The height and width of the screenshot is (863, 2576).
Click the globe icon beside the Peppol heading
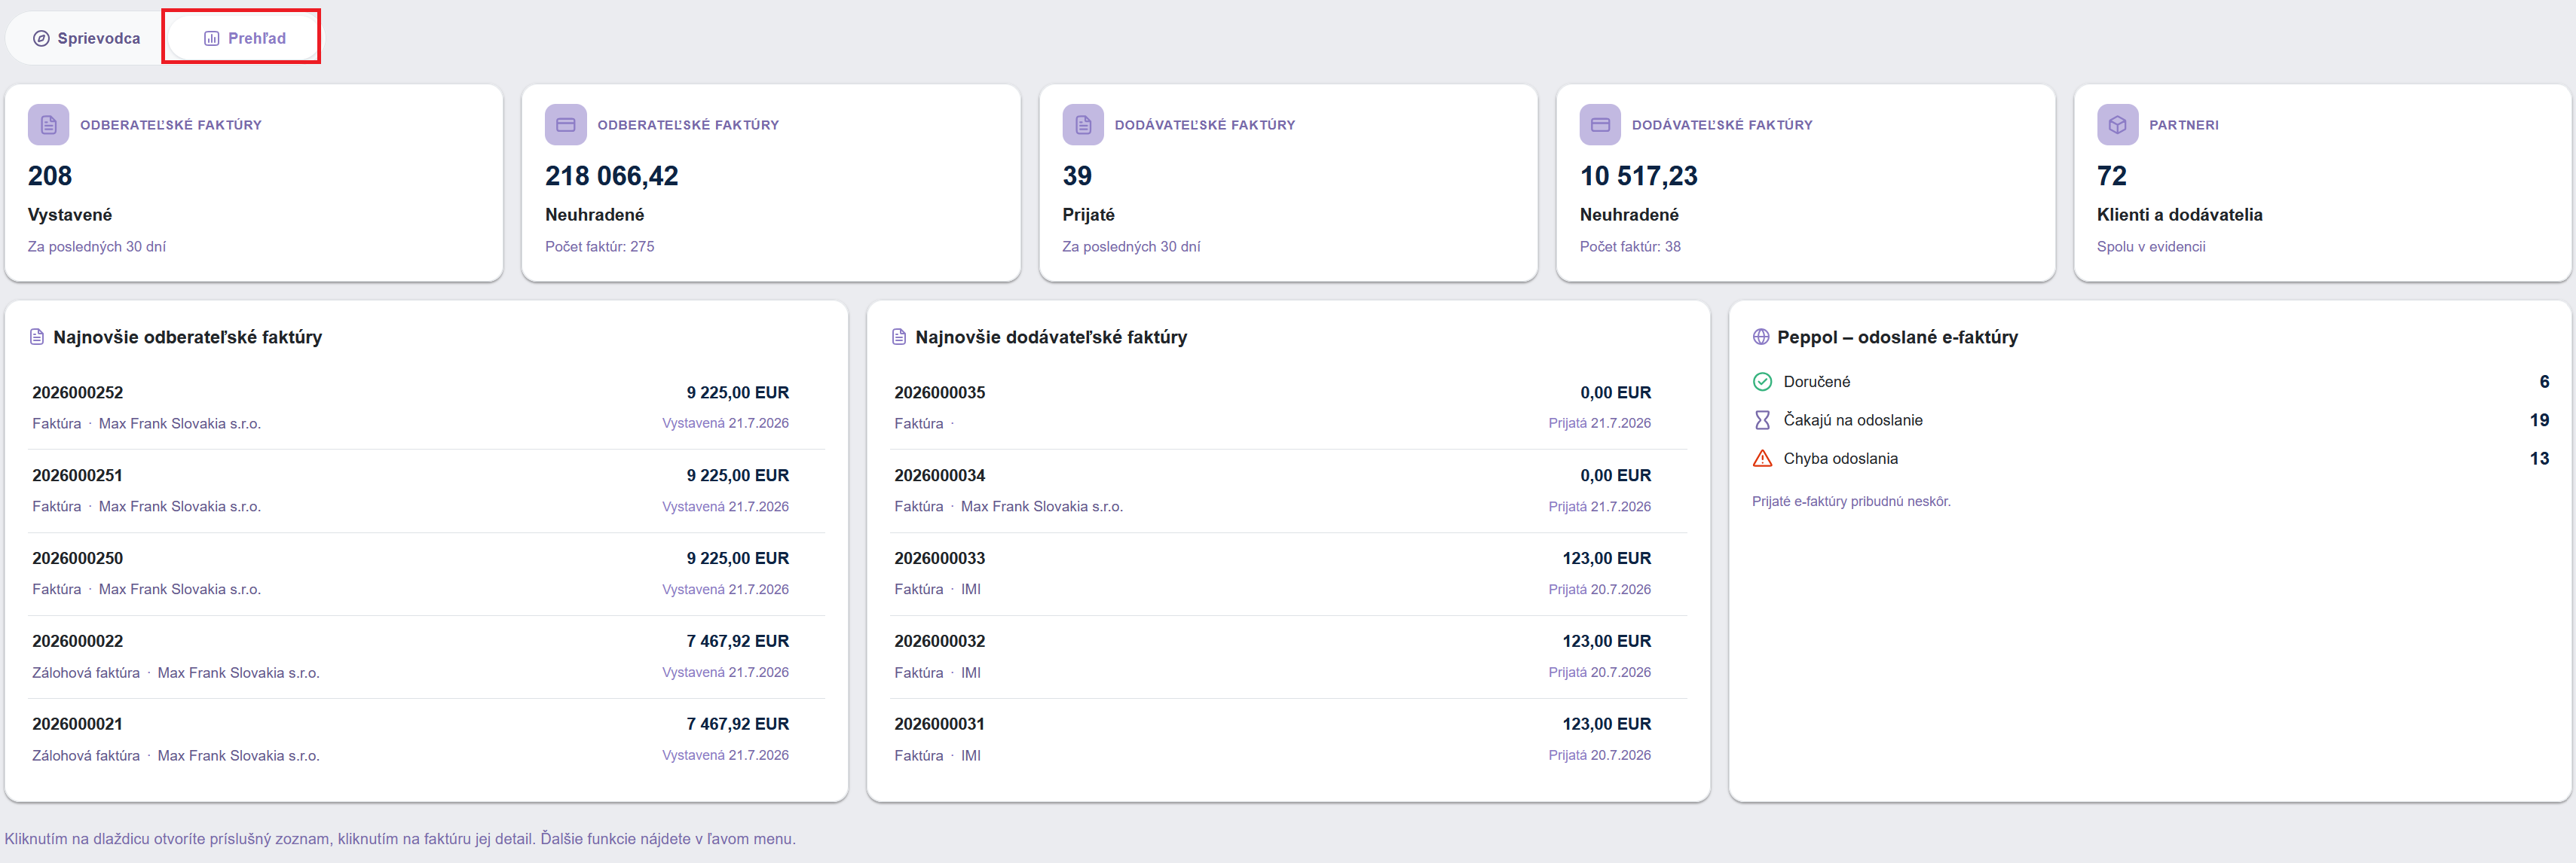coord(1761,337)
